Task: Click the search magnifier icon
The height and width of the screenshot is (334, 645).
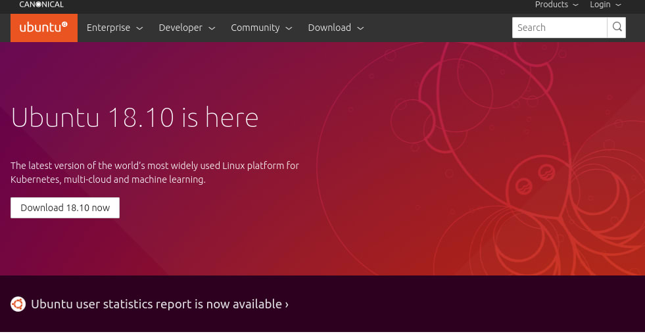Action: 617,28
